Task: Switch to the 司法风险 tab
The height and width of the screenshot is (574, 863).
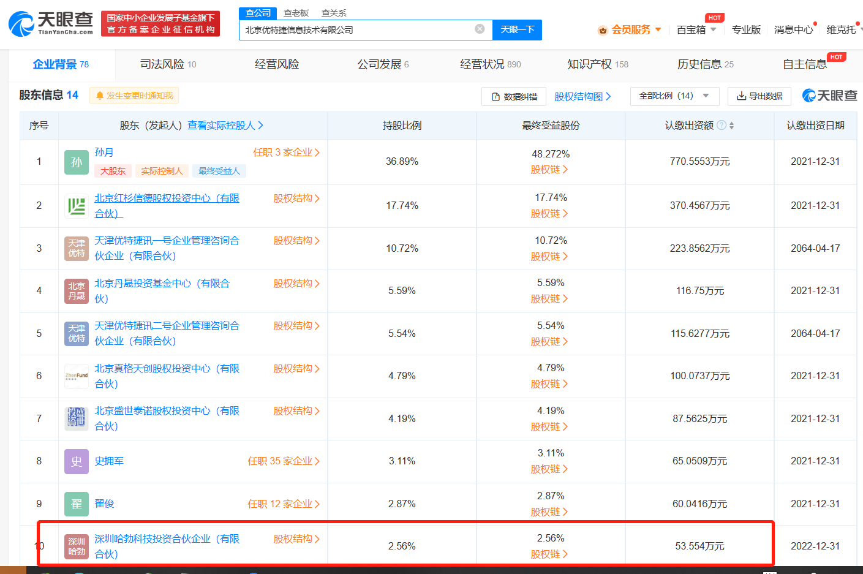Action: [x=168, y=64]
